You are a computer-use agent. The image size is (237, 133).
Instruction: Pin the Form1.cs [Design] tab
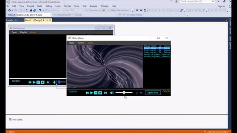click(44, 20)
